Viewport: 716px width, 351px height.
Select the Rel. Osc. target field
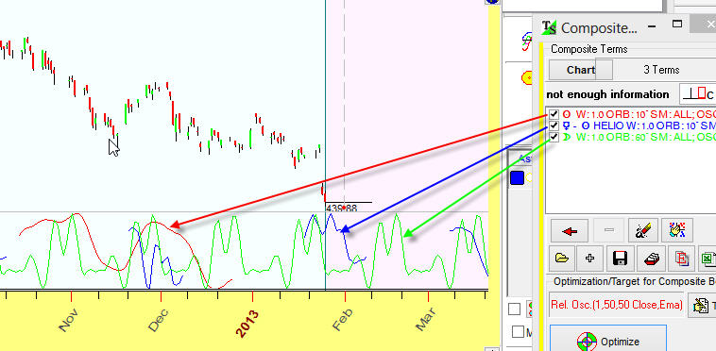point(616,305)
